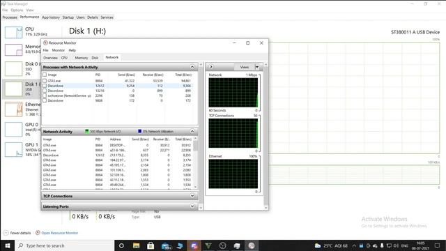Switch to Memory tab in Resource Monitor

pos(82,58)
